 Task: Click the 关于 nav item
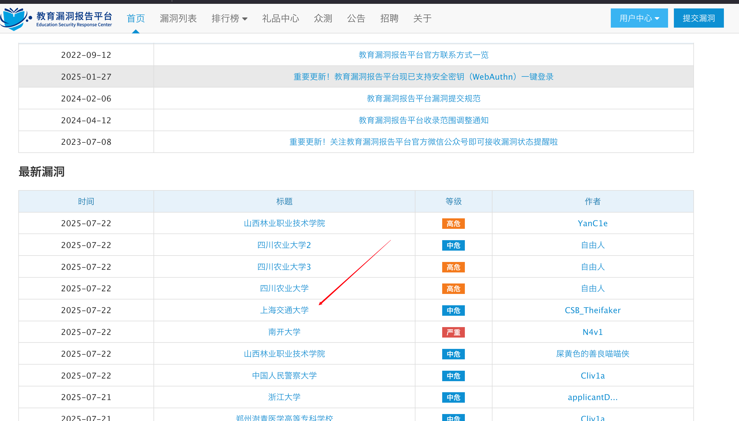click(422, 19)
